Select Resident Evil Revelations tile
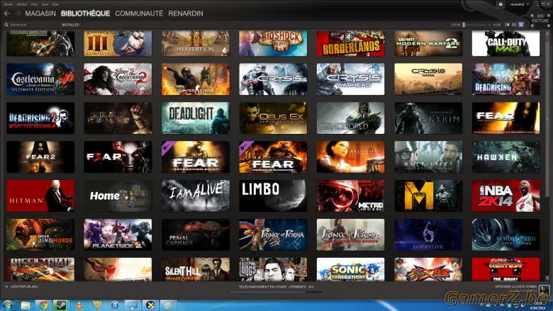This screenshot has width=553, height=311. 505,234
